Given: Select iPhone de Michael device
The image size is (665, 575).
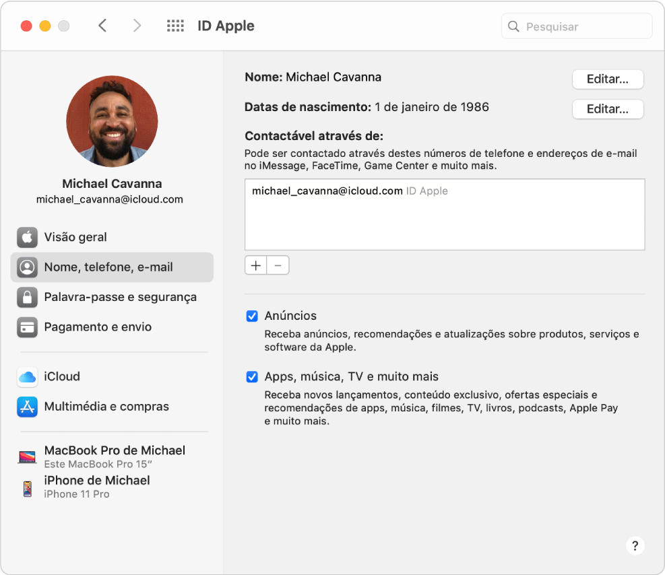Looking at the screenshot, I should pyautogui.click(x=112, y=486).
